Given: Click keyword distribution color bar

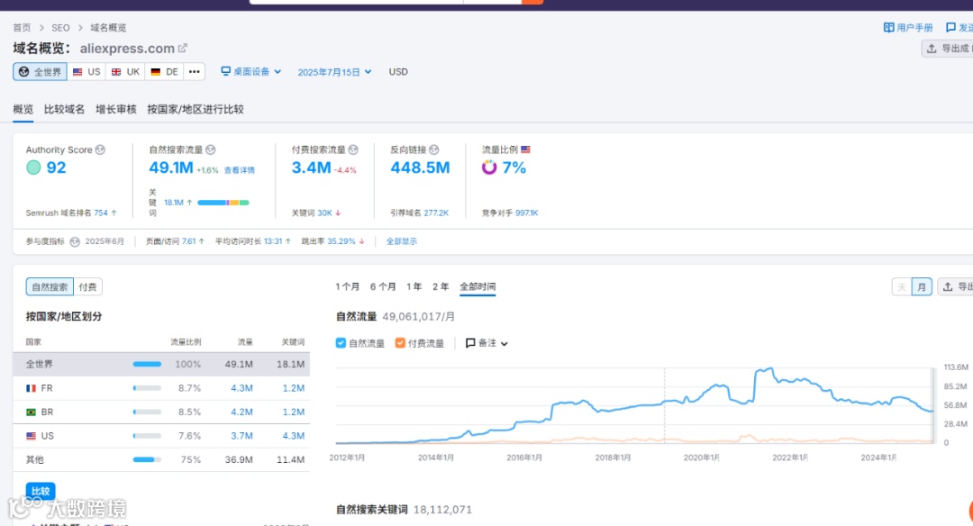Looking at the screenshot, I should (x=223, y=203).
